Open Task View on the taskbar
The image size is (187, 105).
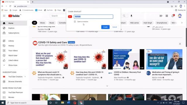click(x=56, y=103)
